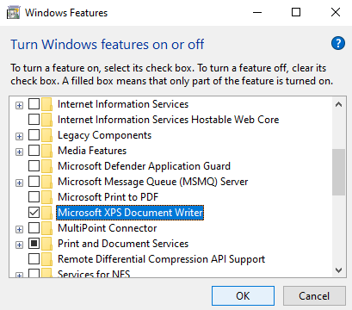Select Microsoft Message Queue (MSMQ) Server label
Viewport: 352px width, 310px height.
[x=153, y=182]
